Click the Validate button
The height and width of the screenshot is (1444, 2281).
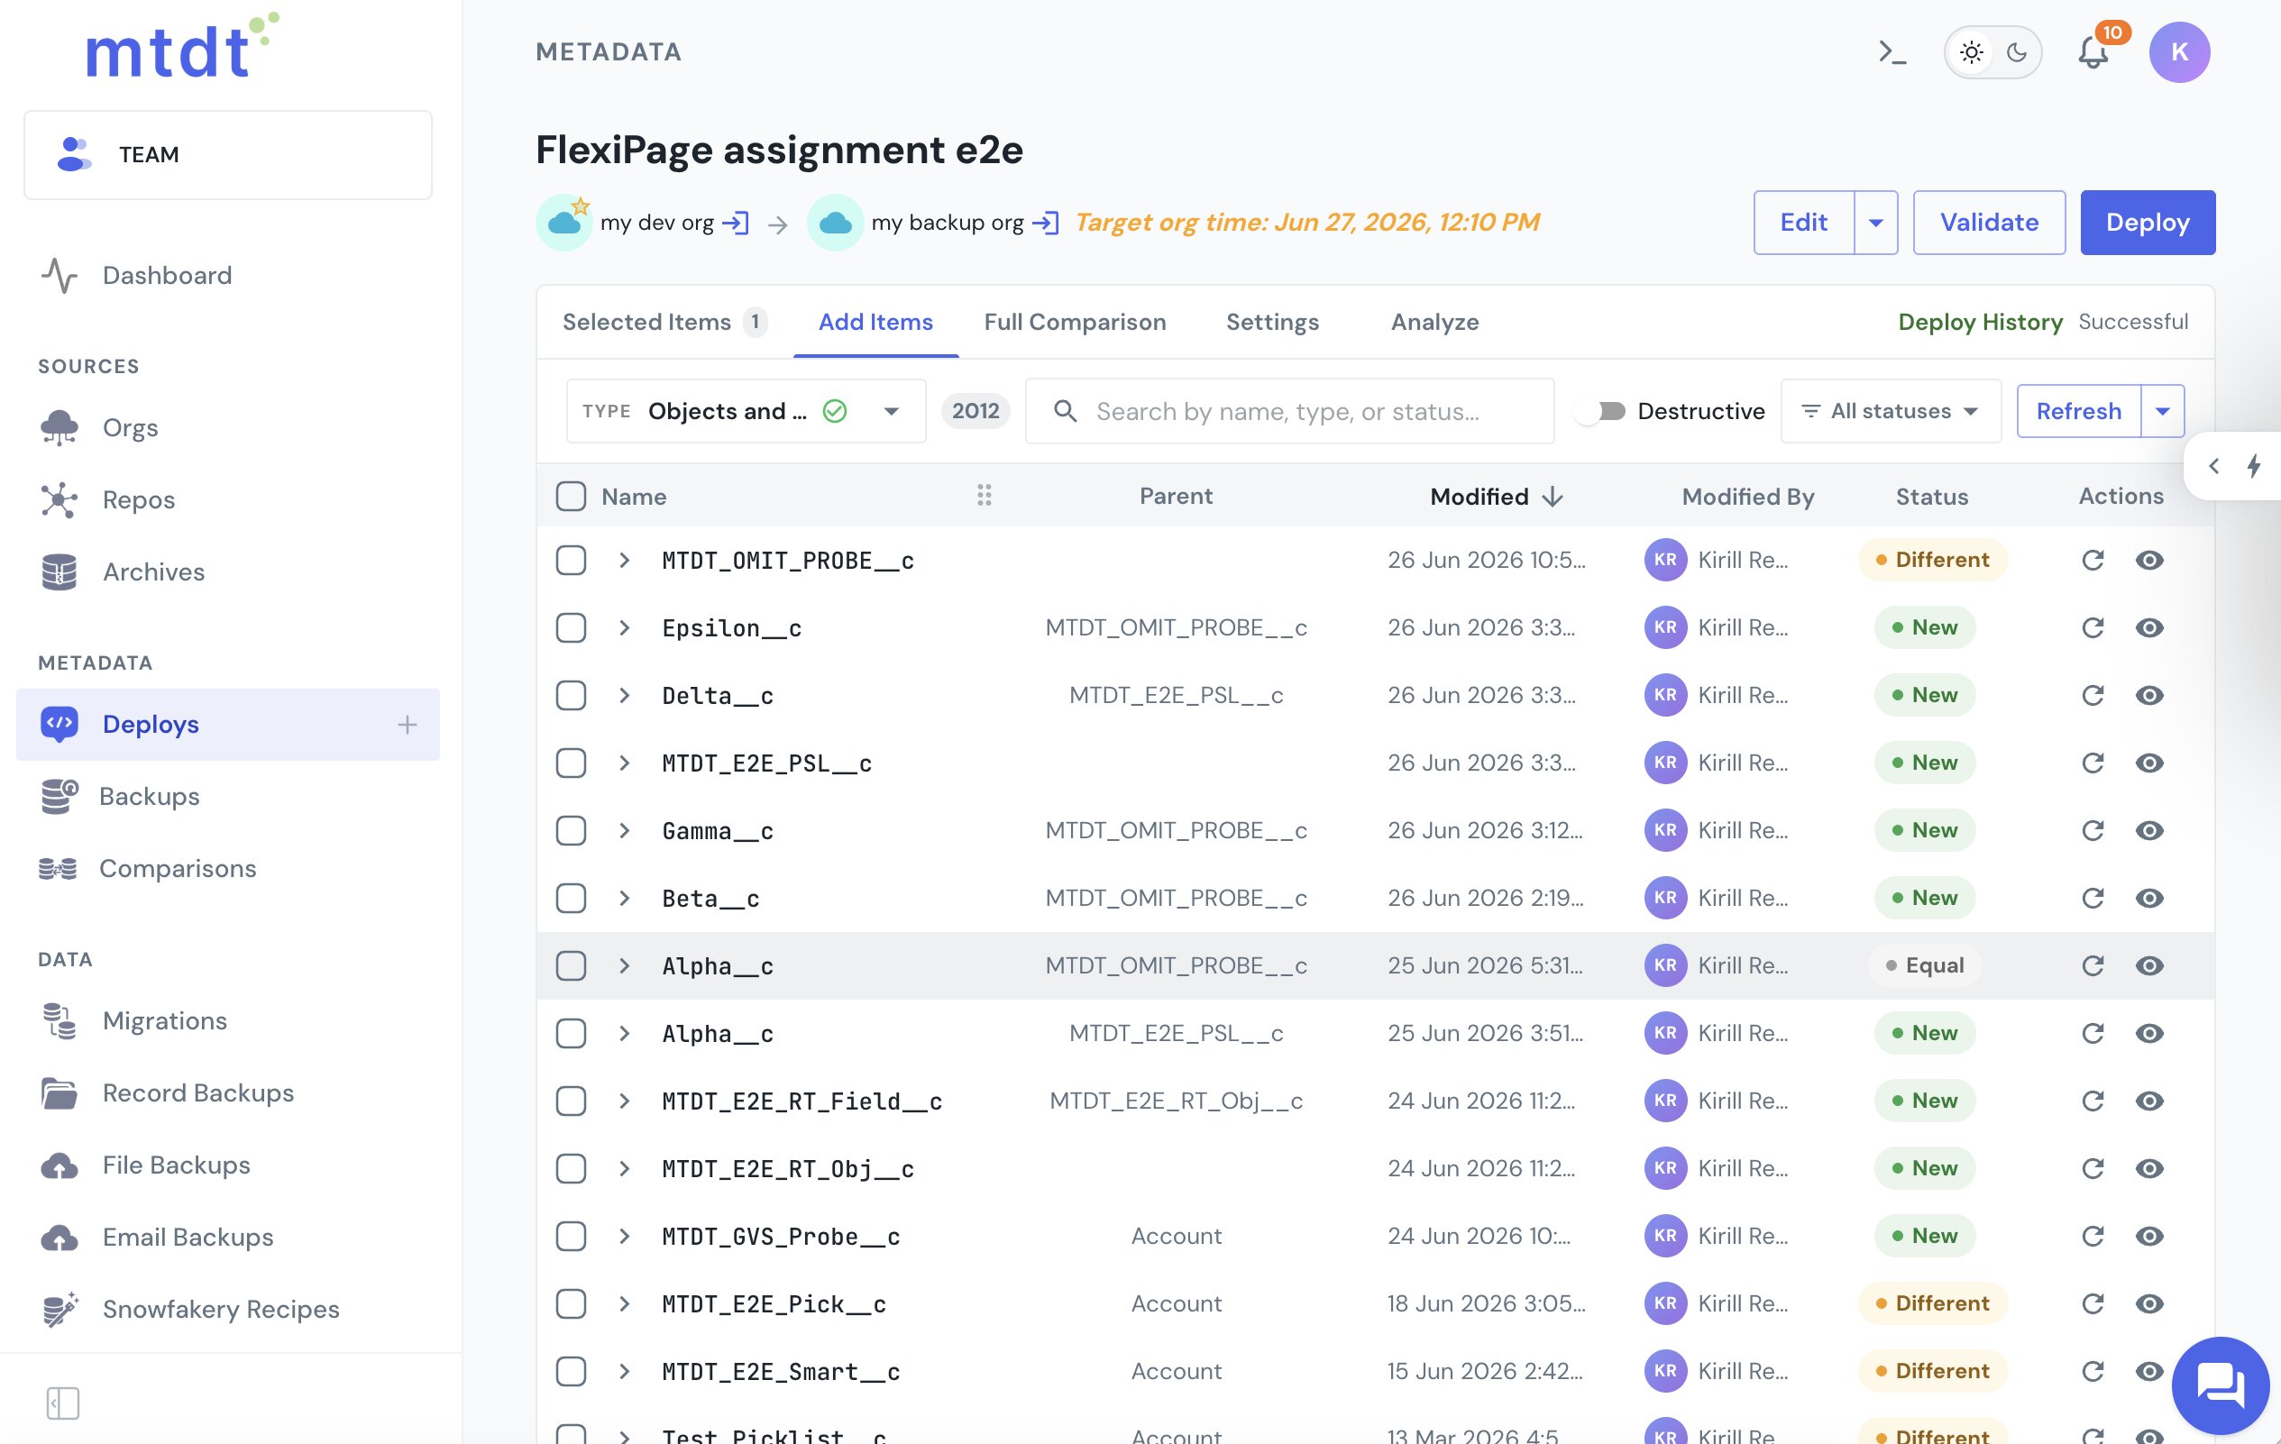coord(1988,223)
